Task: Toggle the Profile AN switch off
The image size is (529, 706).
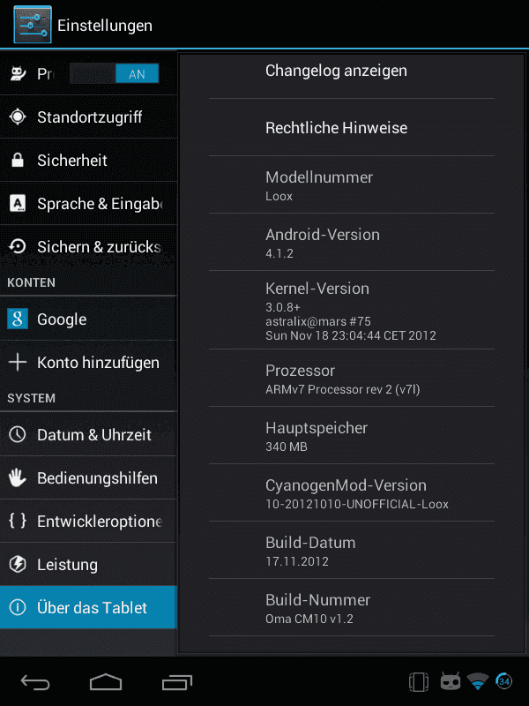Action: pyautogui.click(x=115, y=73)
